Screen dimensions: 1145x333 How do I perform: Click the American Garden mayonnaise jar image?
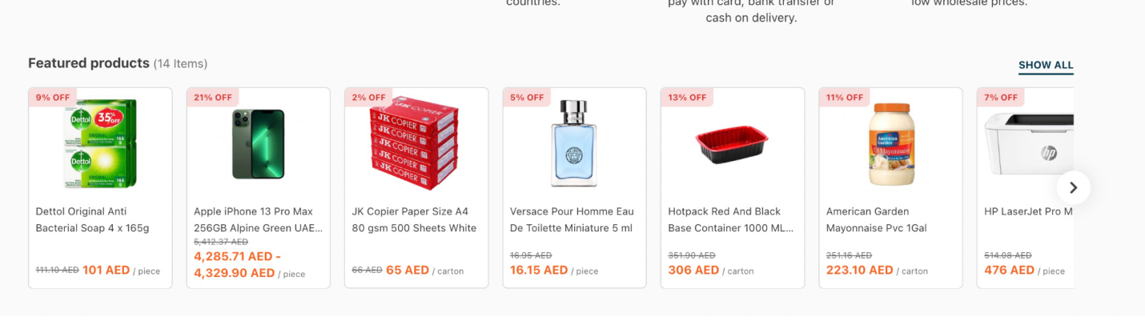[x=890, y=145]
